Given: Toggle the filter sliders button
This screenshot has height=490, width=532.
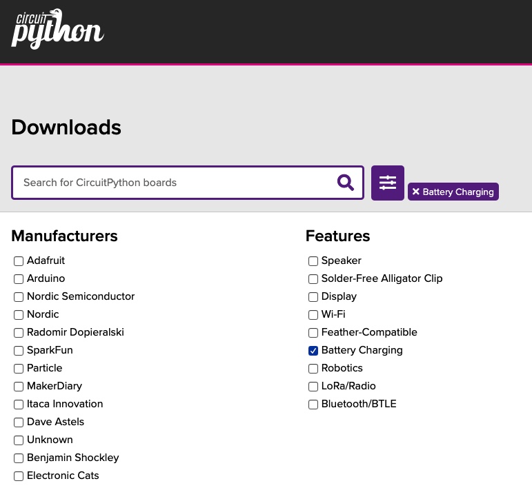Looking at the screenshot, I should coord(388,183).
